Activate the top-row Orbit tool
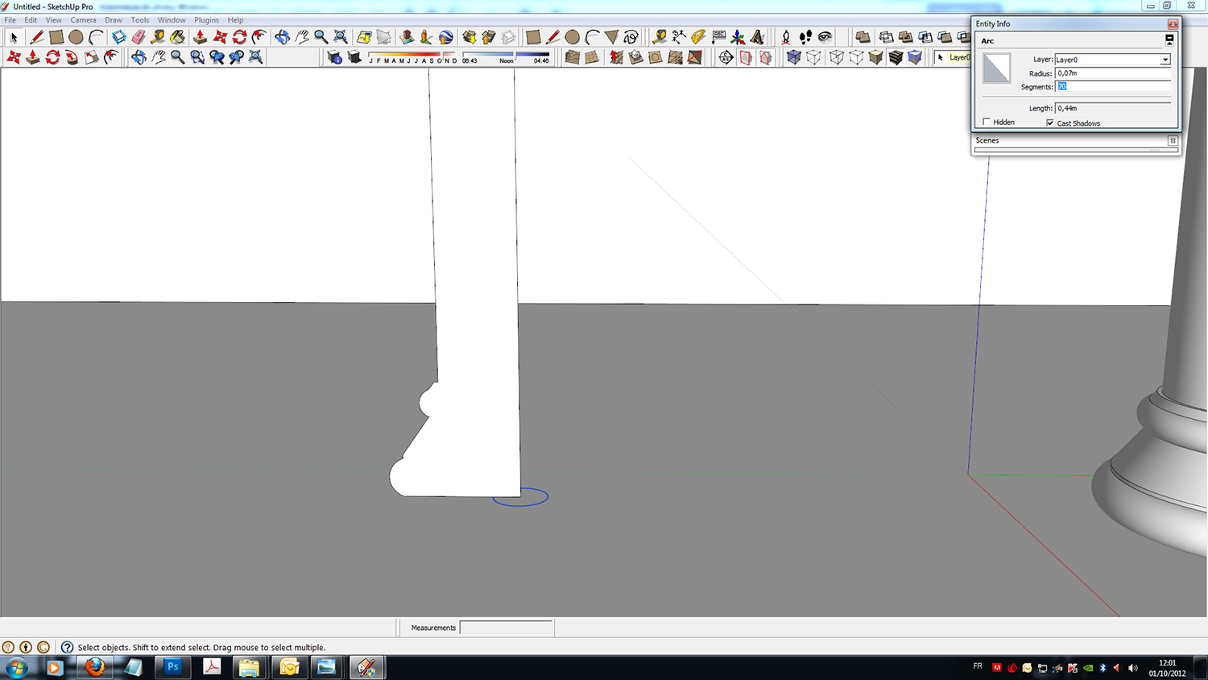This screenshot has height=680, width=1208. coord(282,37)
